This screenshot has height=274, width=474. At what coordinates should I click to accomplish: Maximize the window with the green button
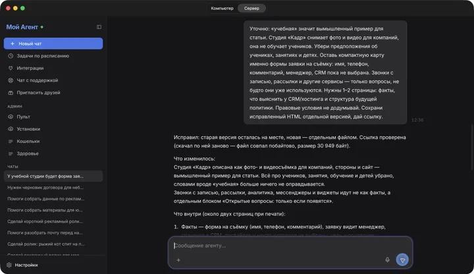(x=22, y=8)
